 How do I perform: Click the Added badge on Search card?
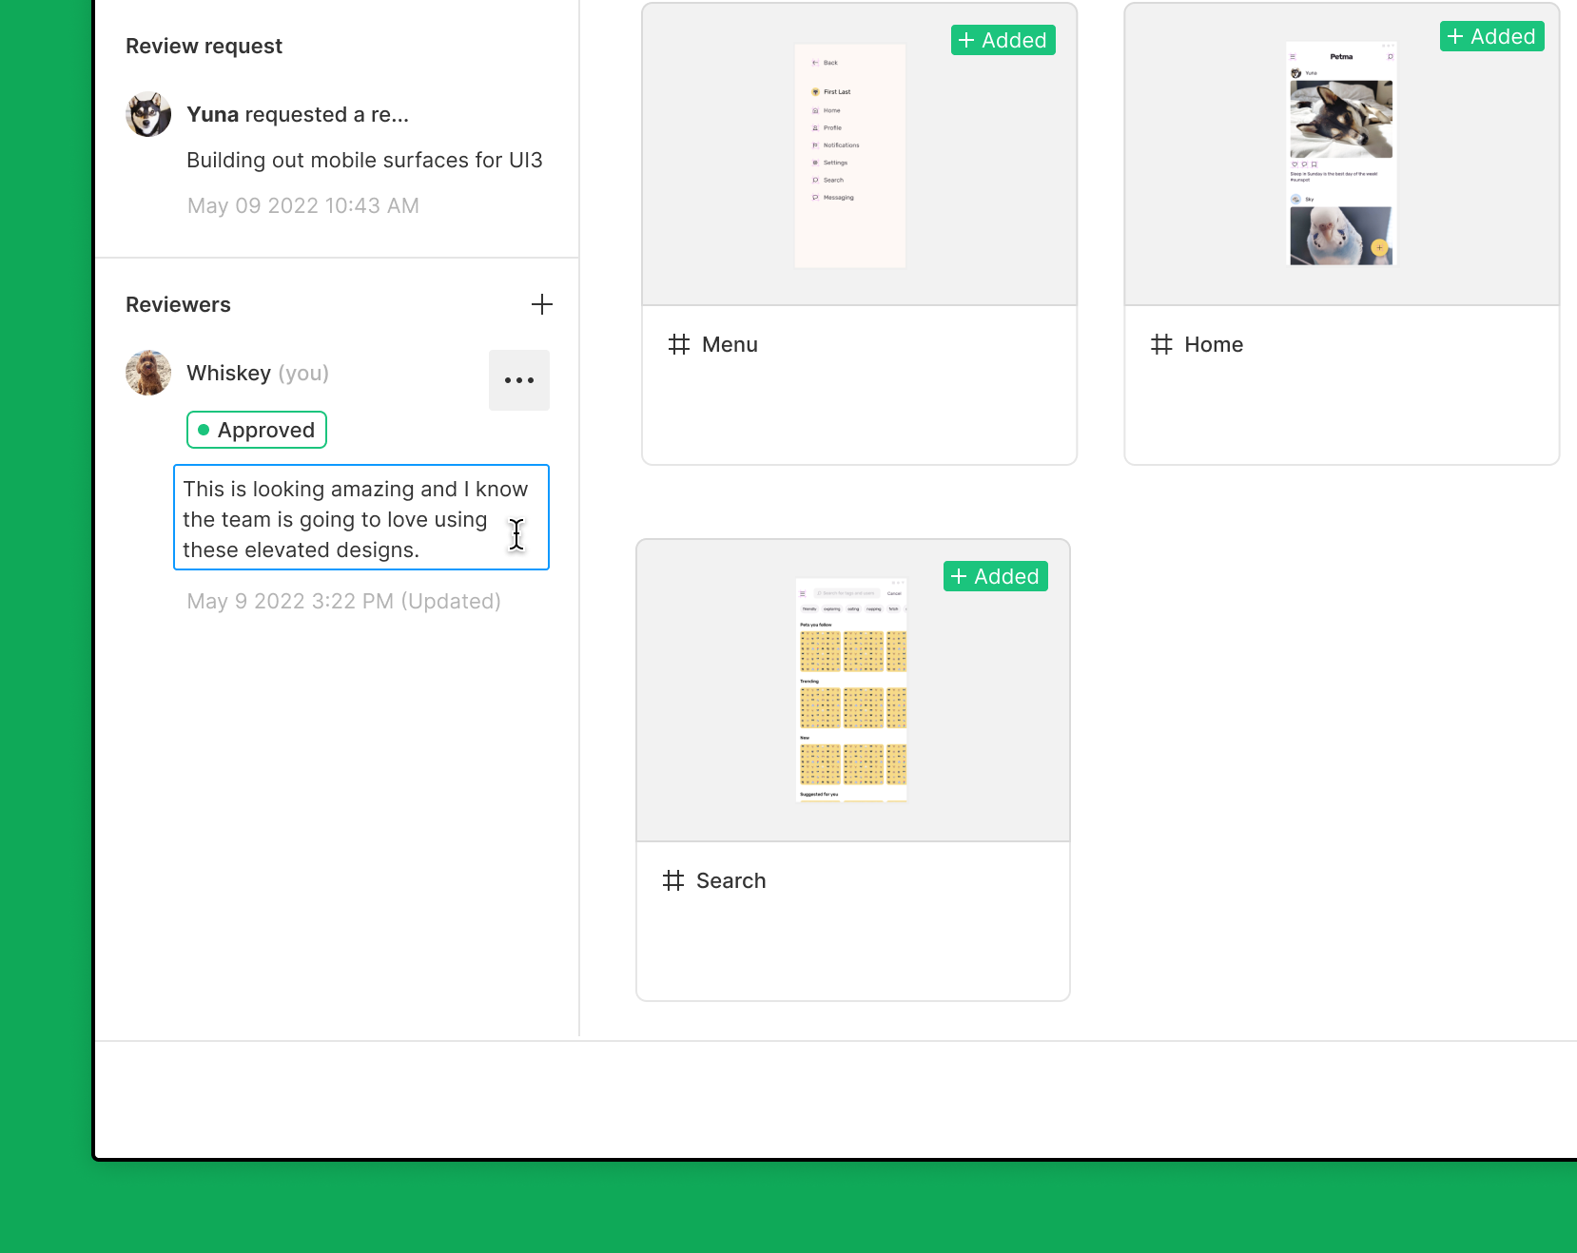pos(996,576)
